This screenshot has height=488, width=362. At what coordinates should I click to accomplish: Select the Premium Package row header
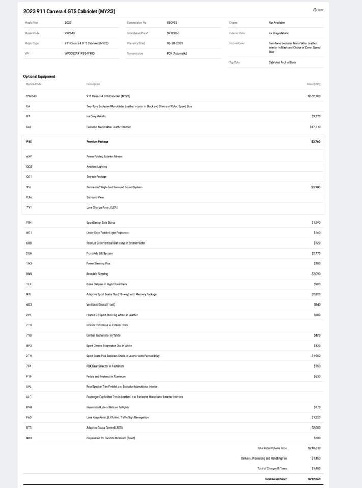[x=97, y=142]
